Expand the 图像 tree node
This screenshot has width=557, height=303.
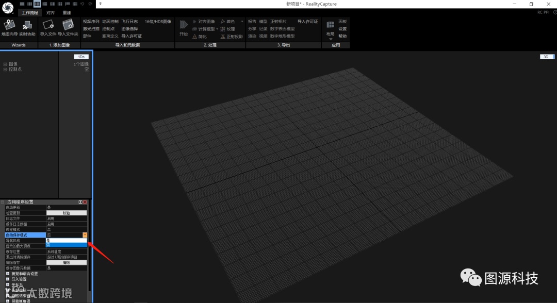[x=5, y=64]
